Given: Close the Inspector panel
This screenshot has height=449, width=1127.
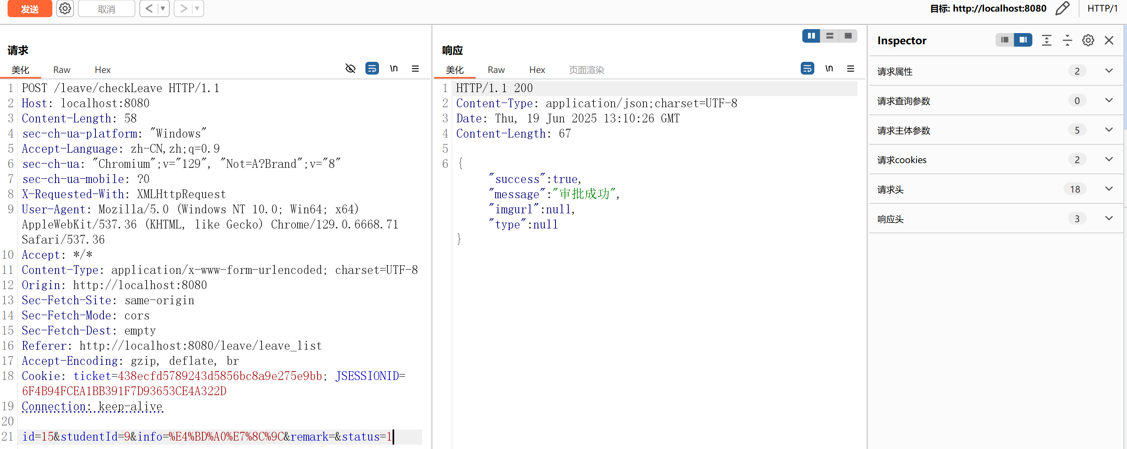Looking at the screenshot, I should pyautogui.click(x=1109, y=40).
